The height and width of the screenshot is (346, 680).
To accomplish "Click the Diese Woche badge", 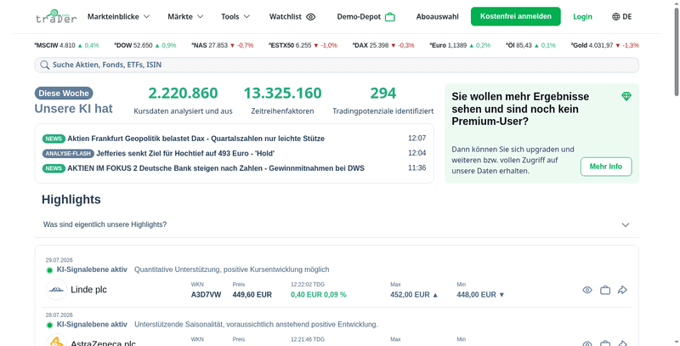I will point(64,94).
